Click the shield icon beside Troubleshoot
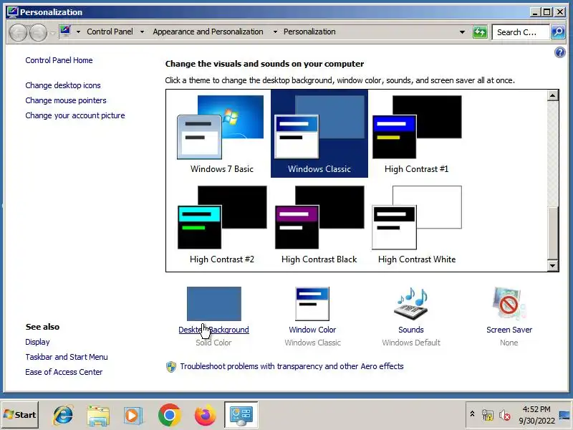Image resolution: width=573 pixels, height=430 pixels. [x=170, y=367]
